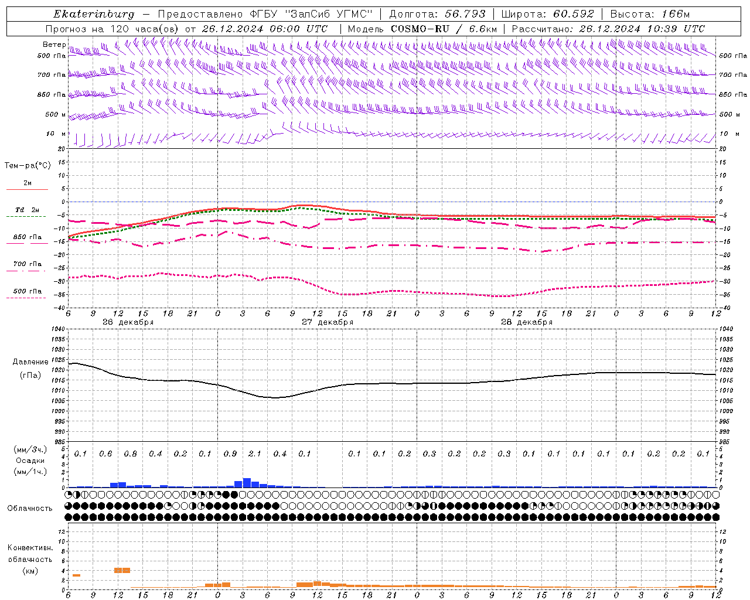Viewport: 750px width, 600px height.
Task: Click the Конвективн. convective cloud label
Action: (x=30, y=548)
